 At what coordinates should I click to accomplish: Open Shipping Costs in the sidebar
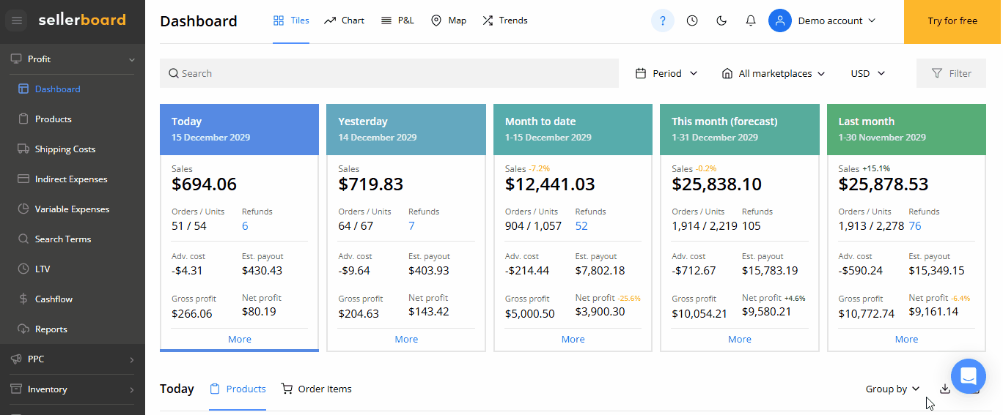tap(65, 149)
